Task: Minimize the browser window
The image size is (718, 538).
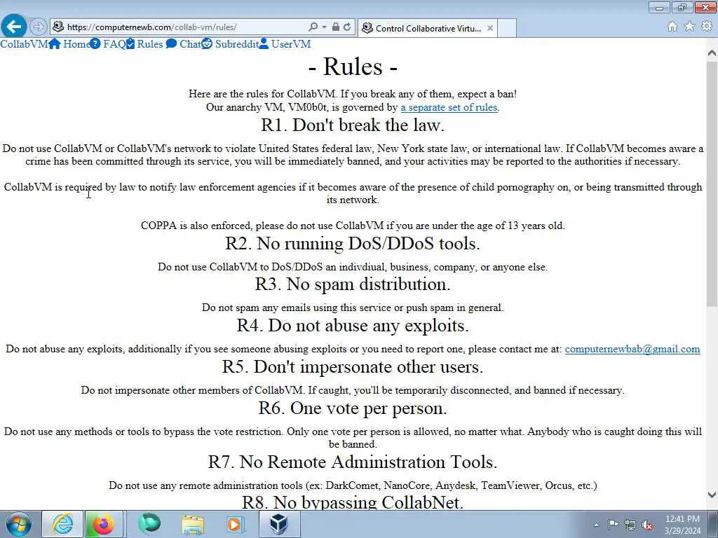Action: [659, 7]
